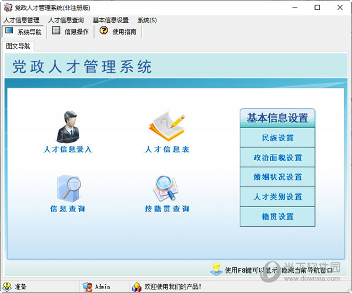Click the 使用F8键 navigation hint text

click(x=279, y=270)
